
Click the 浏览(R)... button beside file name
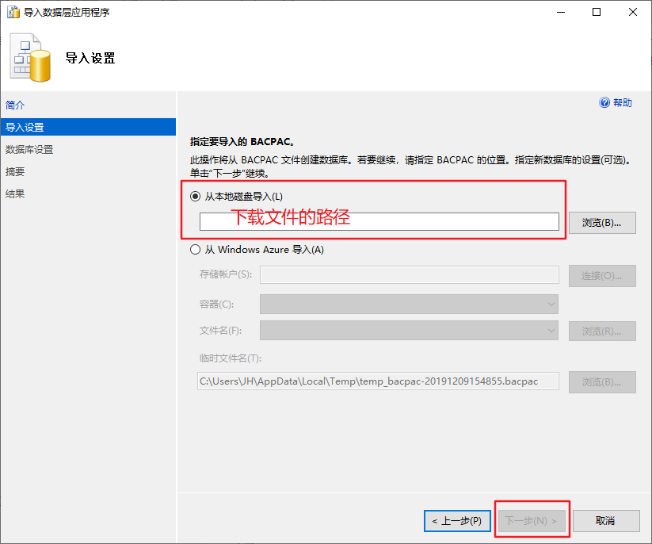[x=602, y=331]
